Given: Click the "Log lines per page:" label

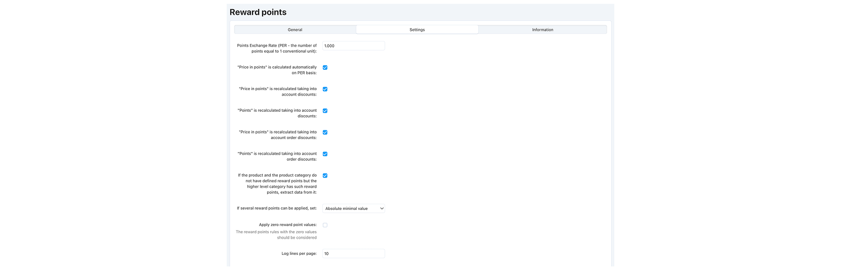Looking at the screenshot, I should [x=299, y=254].
